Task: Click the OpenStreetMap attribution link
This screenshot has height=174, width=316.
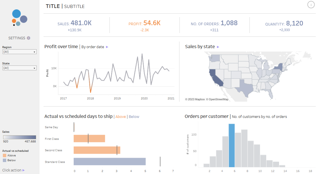Action: (x=217, y=99)
